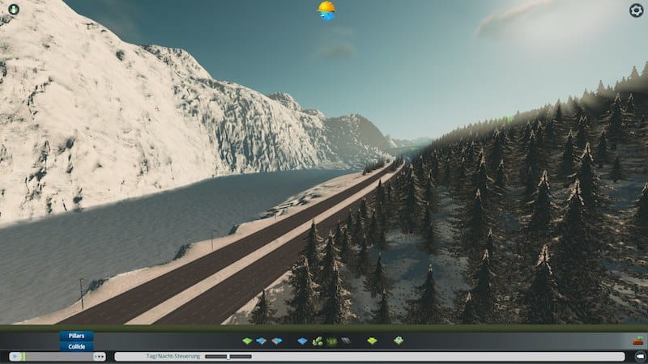Click the hard hat editor mode icon
648x364 pixels.
326,10
